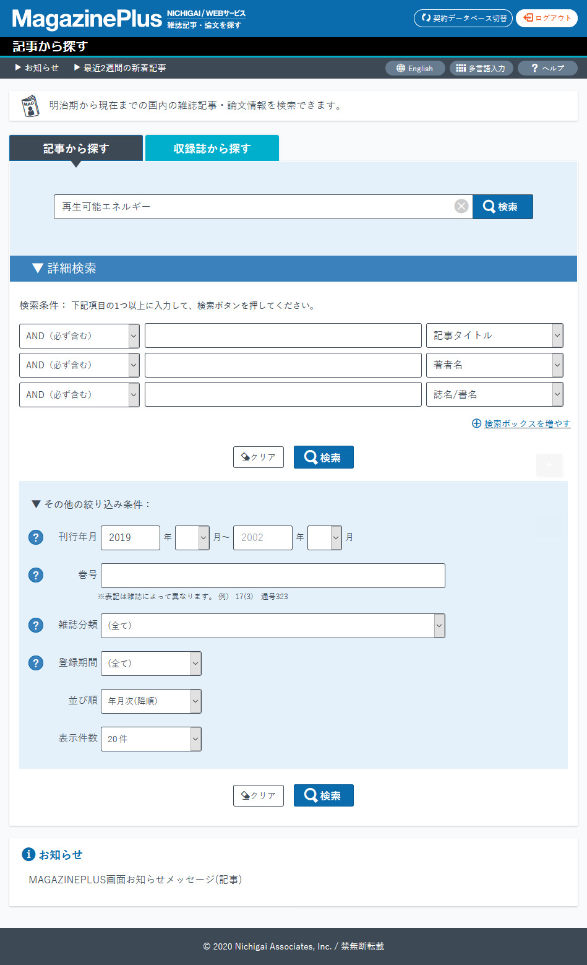587x965 pixels.
Task: Switch to the 収録誌から探す tab
Action: pos(212,149)
